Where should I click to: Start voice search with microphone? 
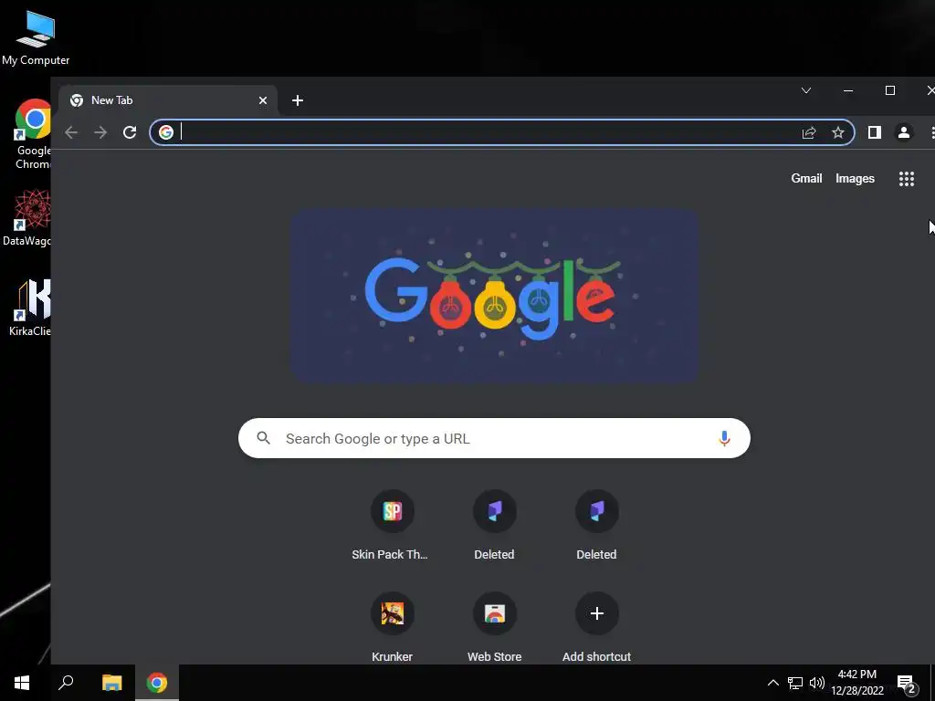(724, 439)
